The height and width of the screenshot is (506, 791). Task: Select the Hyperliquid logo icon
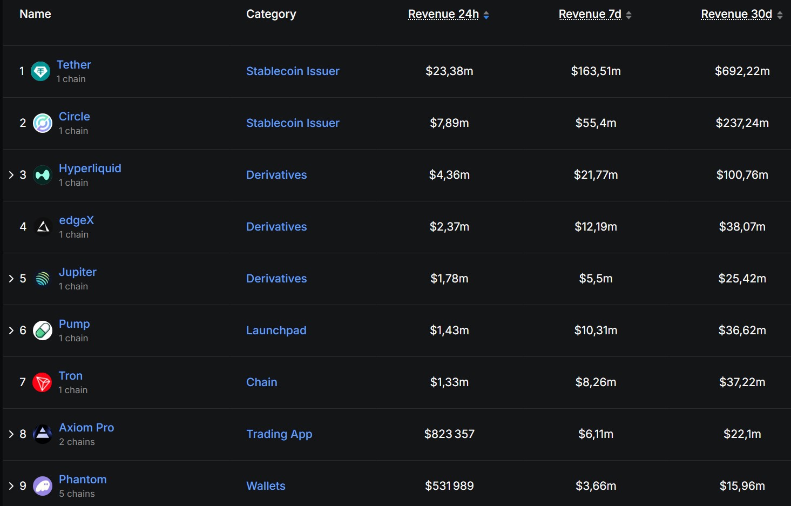(42, 174)
